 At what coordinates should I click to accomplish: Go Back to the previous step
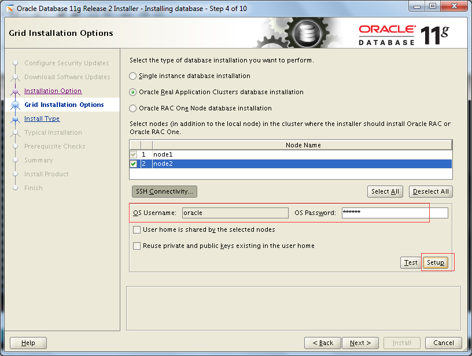pos(322,343)
